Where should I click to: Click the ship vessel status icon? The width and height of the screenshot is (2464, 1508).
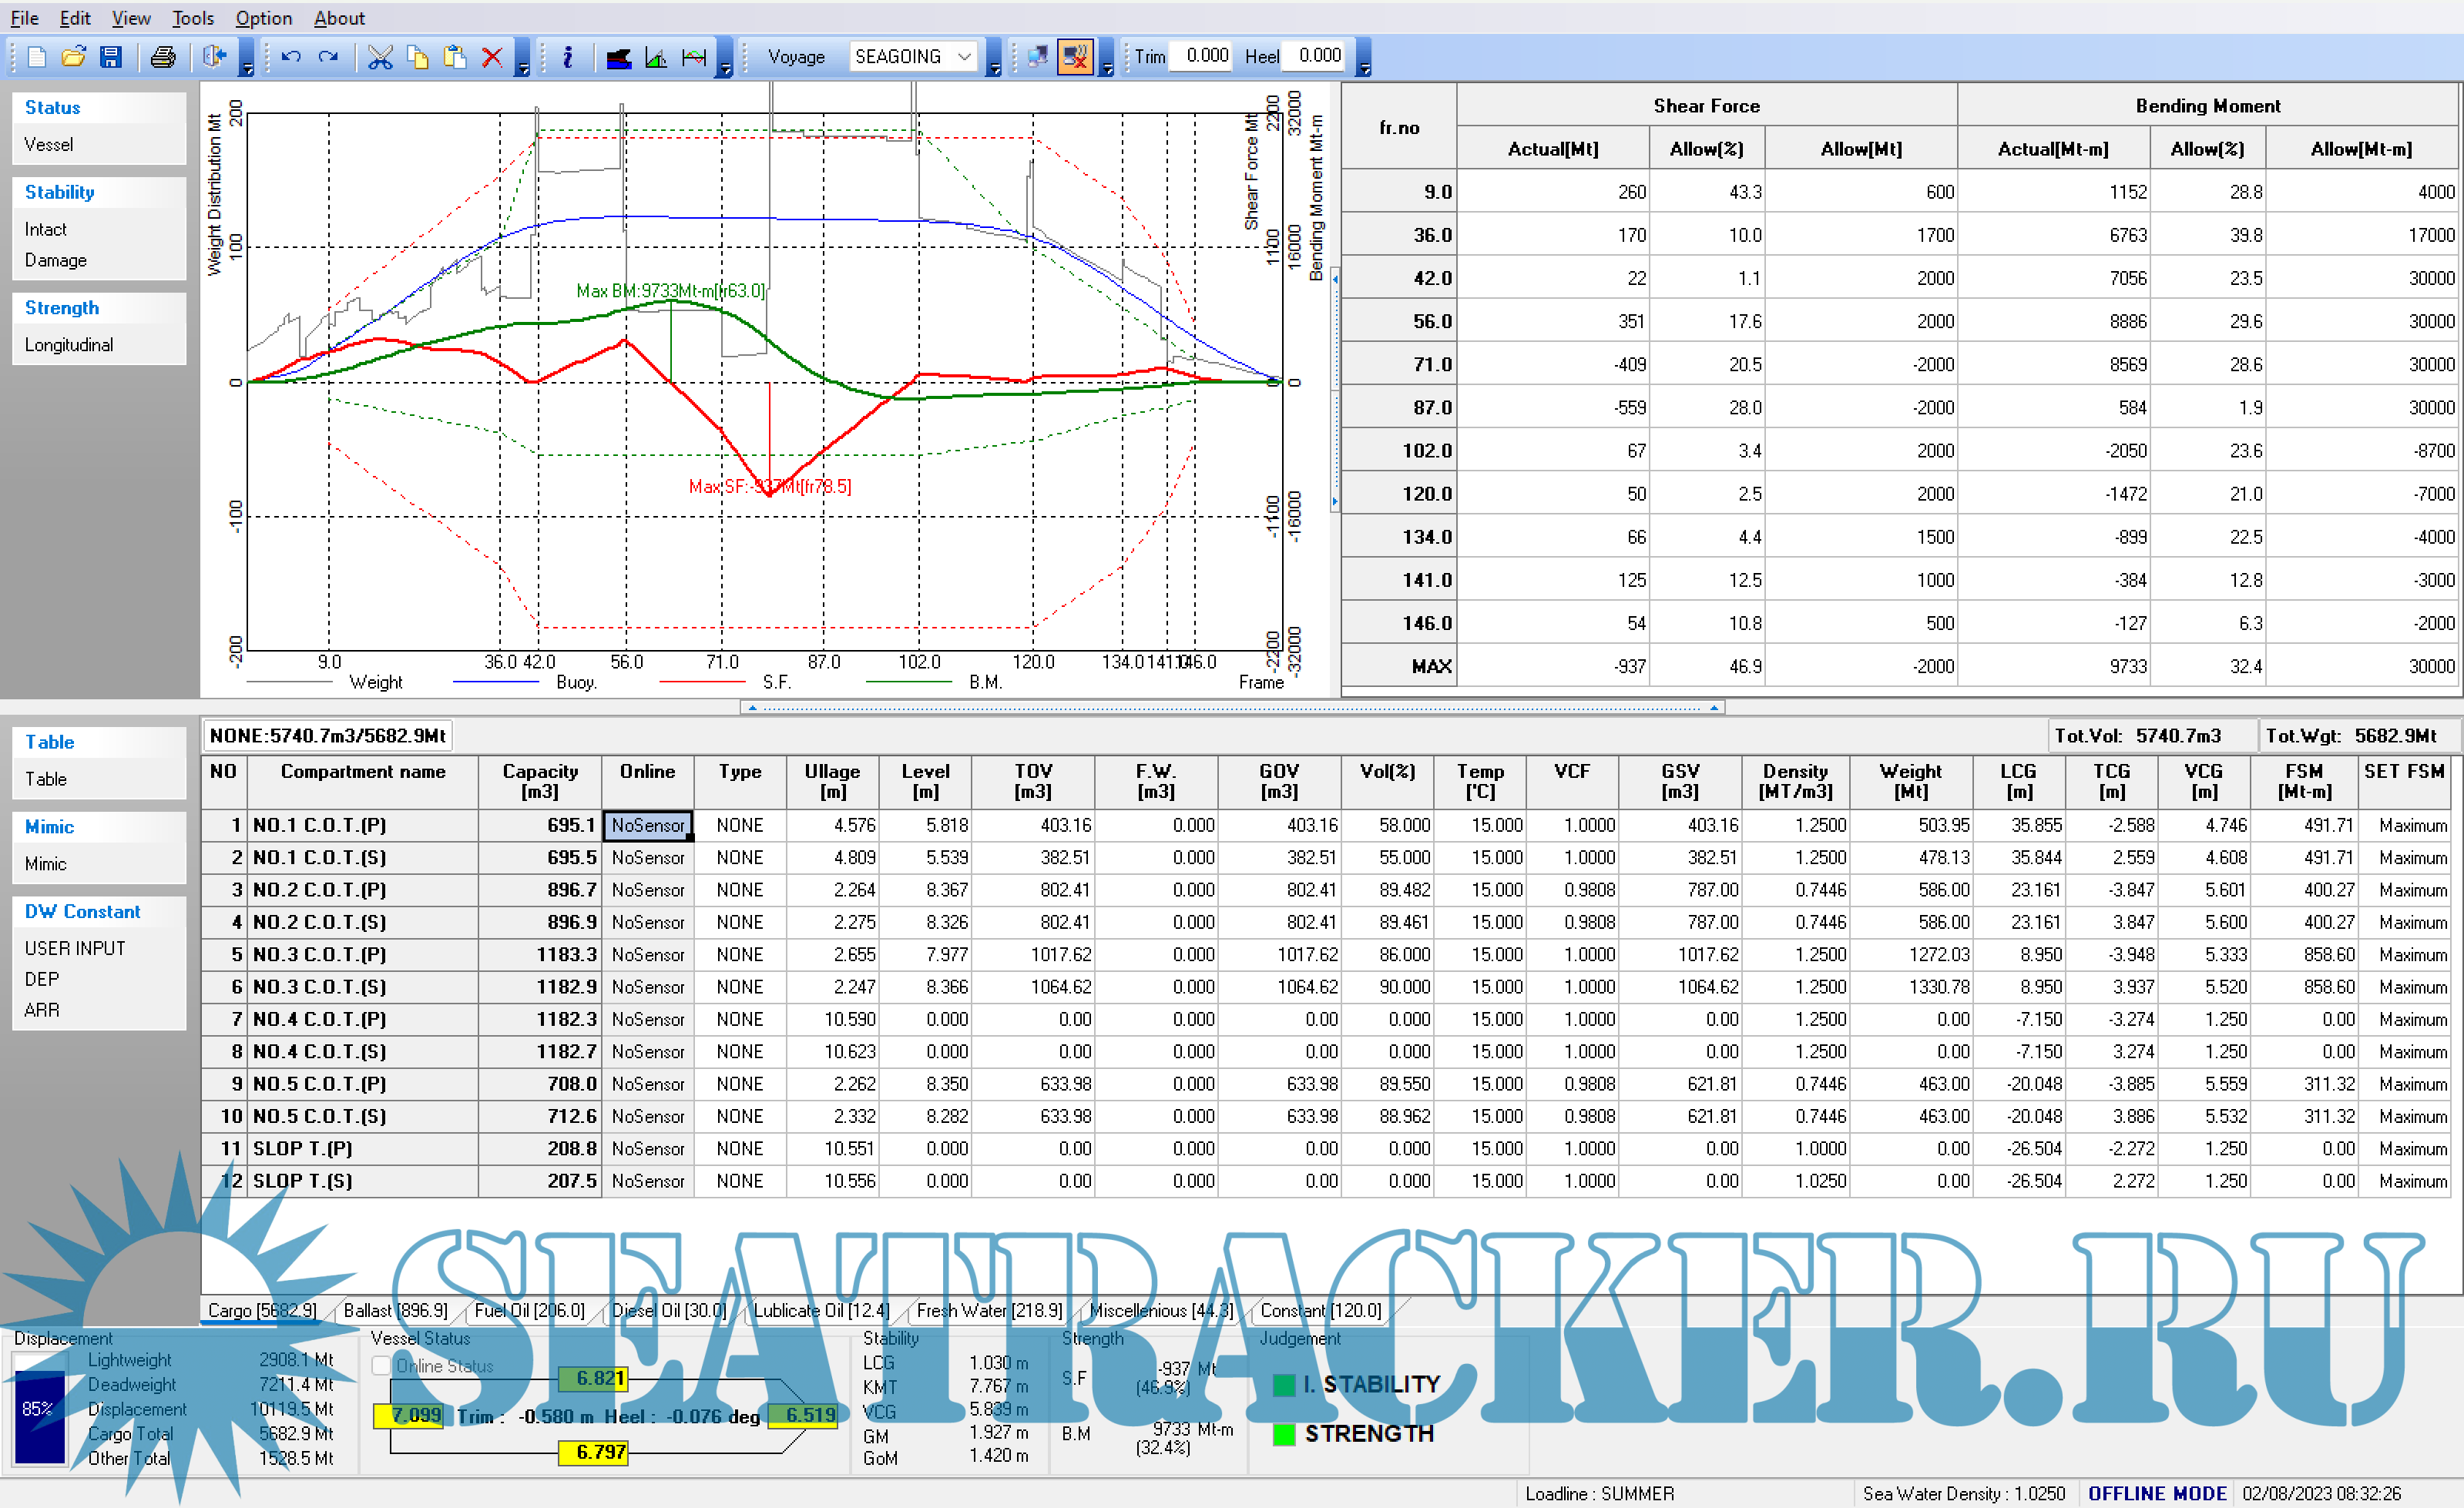(619, 57)
